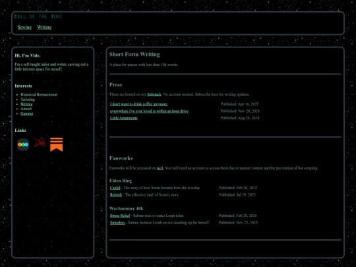Click 'A place for pieces with less than 10k words.'

pos(144,65)
